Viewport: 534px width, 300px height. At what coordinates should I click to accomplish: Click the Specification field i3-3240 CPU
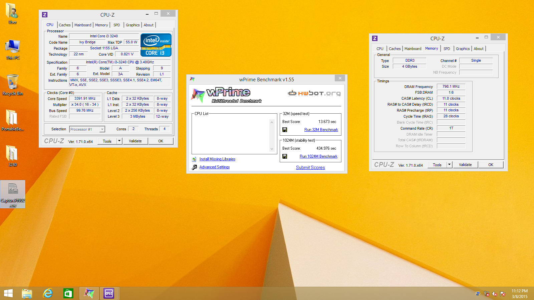tap(120, 62)
